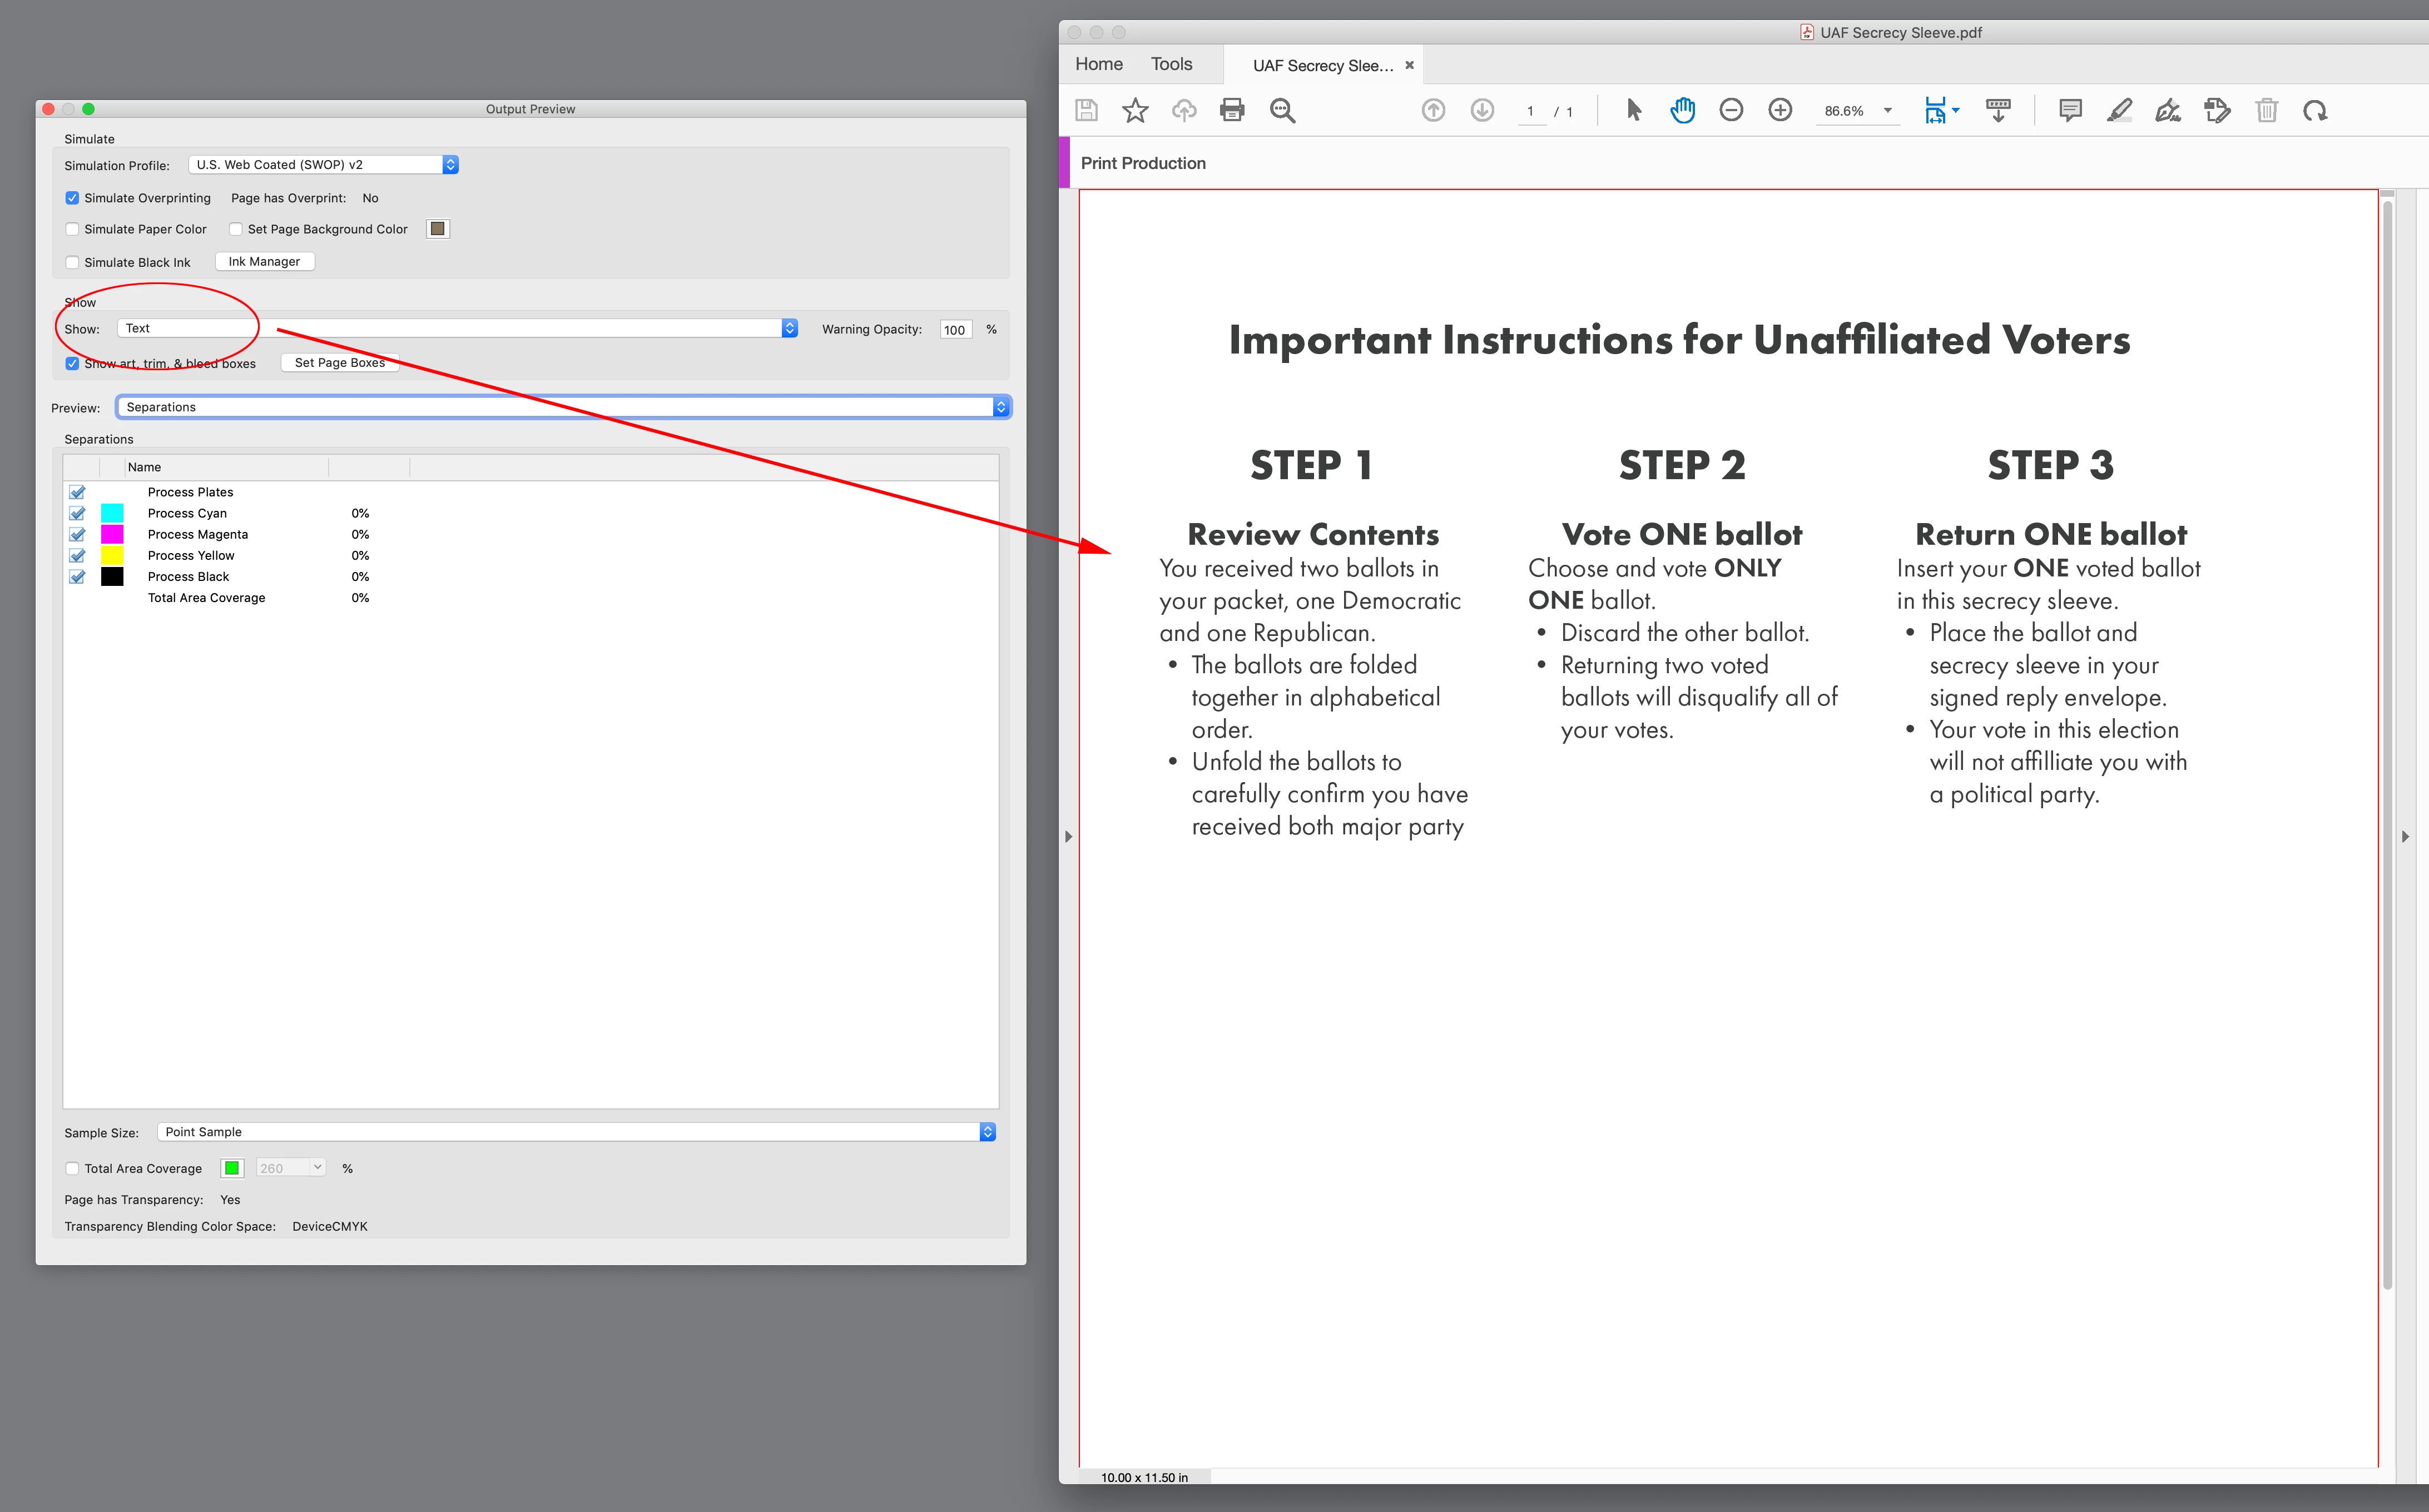Viewport: 2429px width, 1512px height.
Task: Click the Print icon in toolbar
Action: (1232, 110)
